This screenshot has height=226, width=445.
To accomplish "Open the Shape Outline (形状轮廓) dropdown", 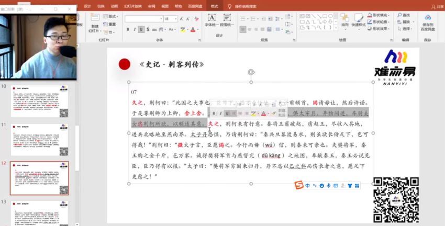I will tap(379, 22).
